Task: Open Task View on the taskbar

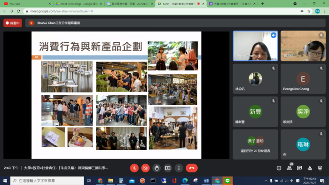Action: 89,181
